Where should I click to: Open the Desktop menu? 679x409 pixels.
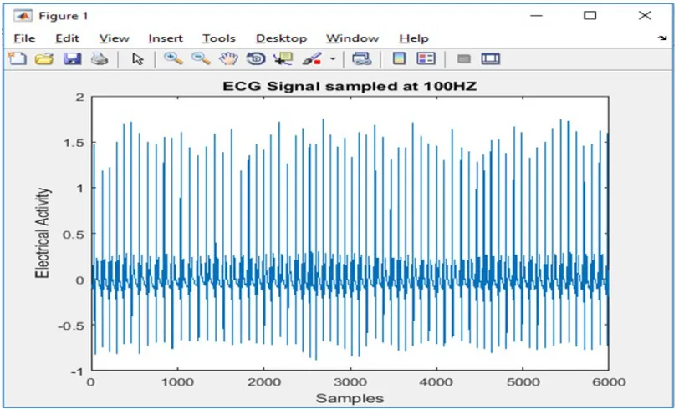pyautogui.click(x=281, y=38)
